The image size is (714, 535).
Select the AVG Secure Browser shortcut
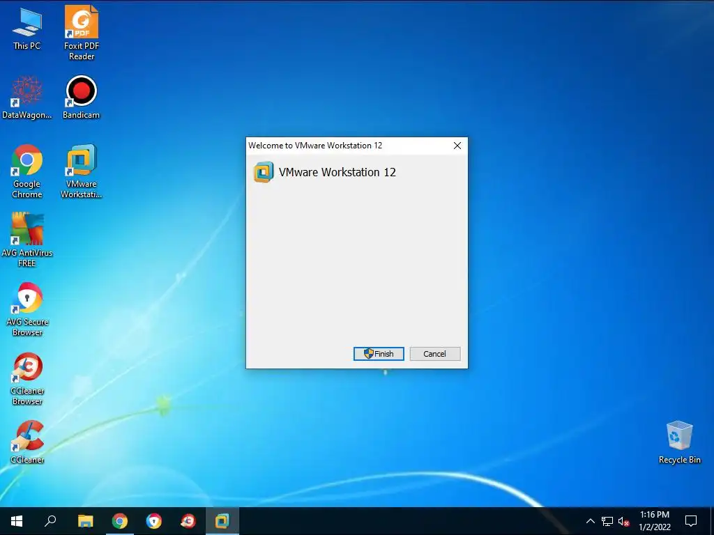pyautogui.click(x=27, y=309)
